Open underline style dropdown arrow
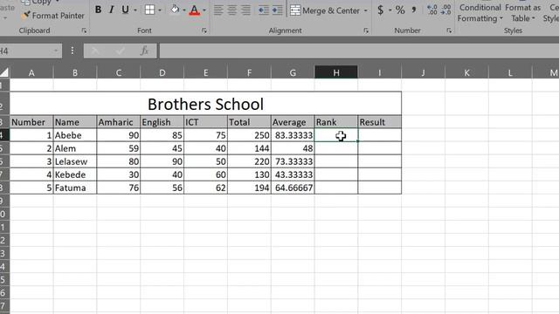This screenshot has width=559, height=314. [x=135, y=10]
